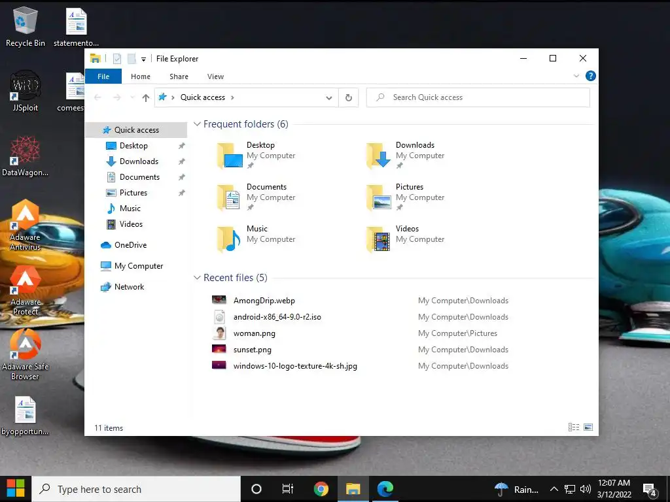This screenshot has width=670, height=502.
Task: Click the Quick access breadcrumb chevron
Action: 232,97
